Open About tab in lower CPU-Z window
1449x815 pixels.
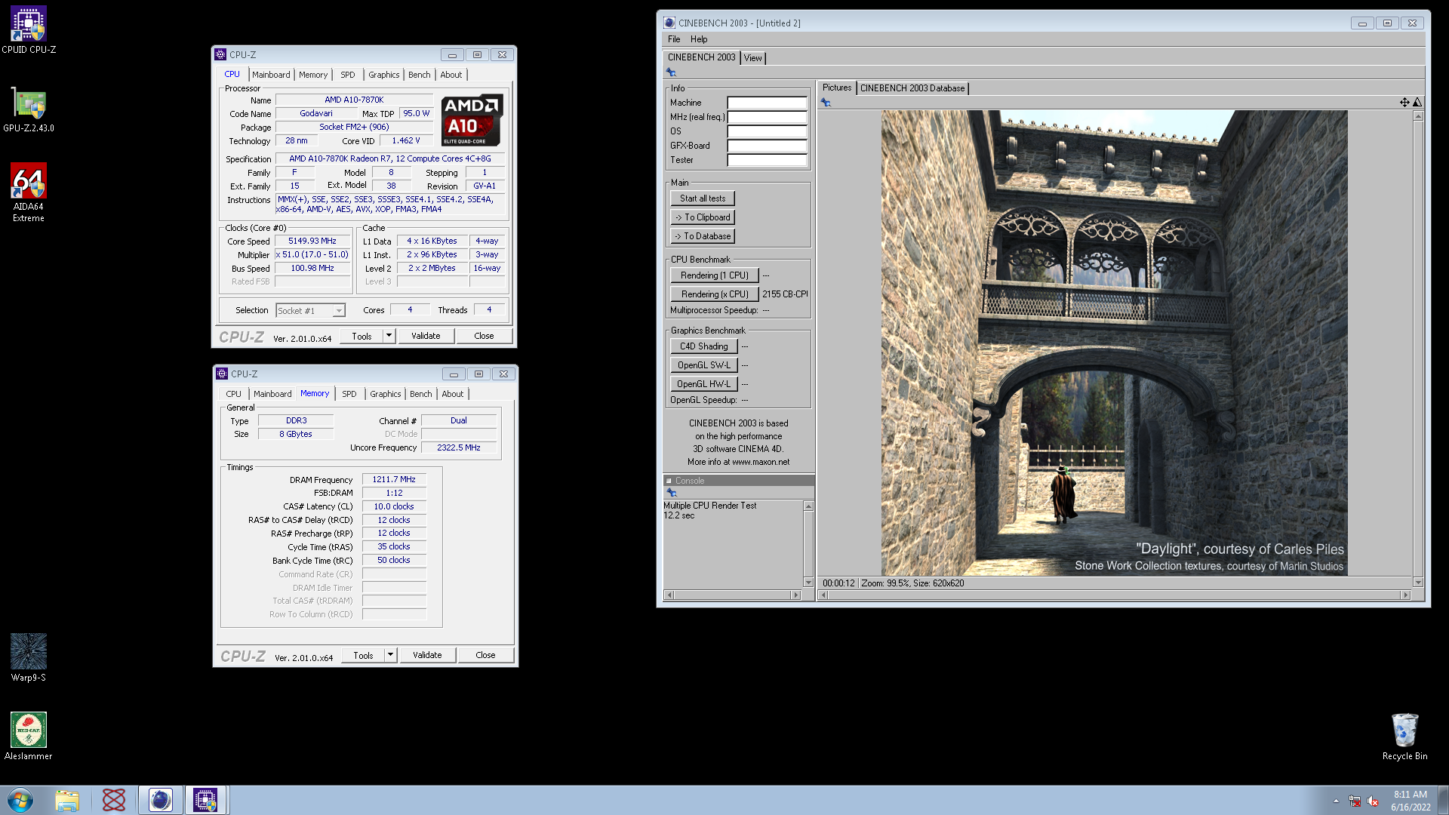click(453, 394)
